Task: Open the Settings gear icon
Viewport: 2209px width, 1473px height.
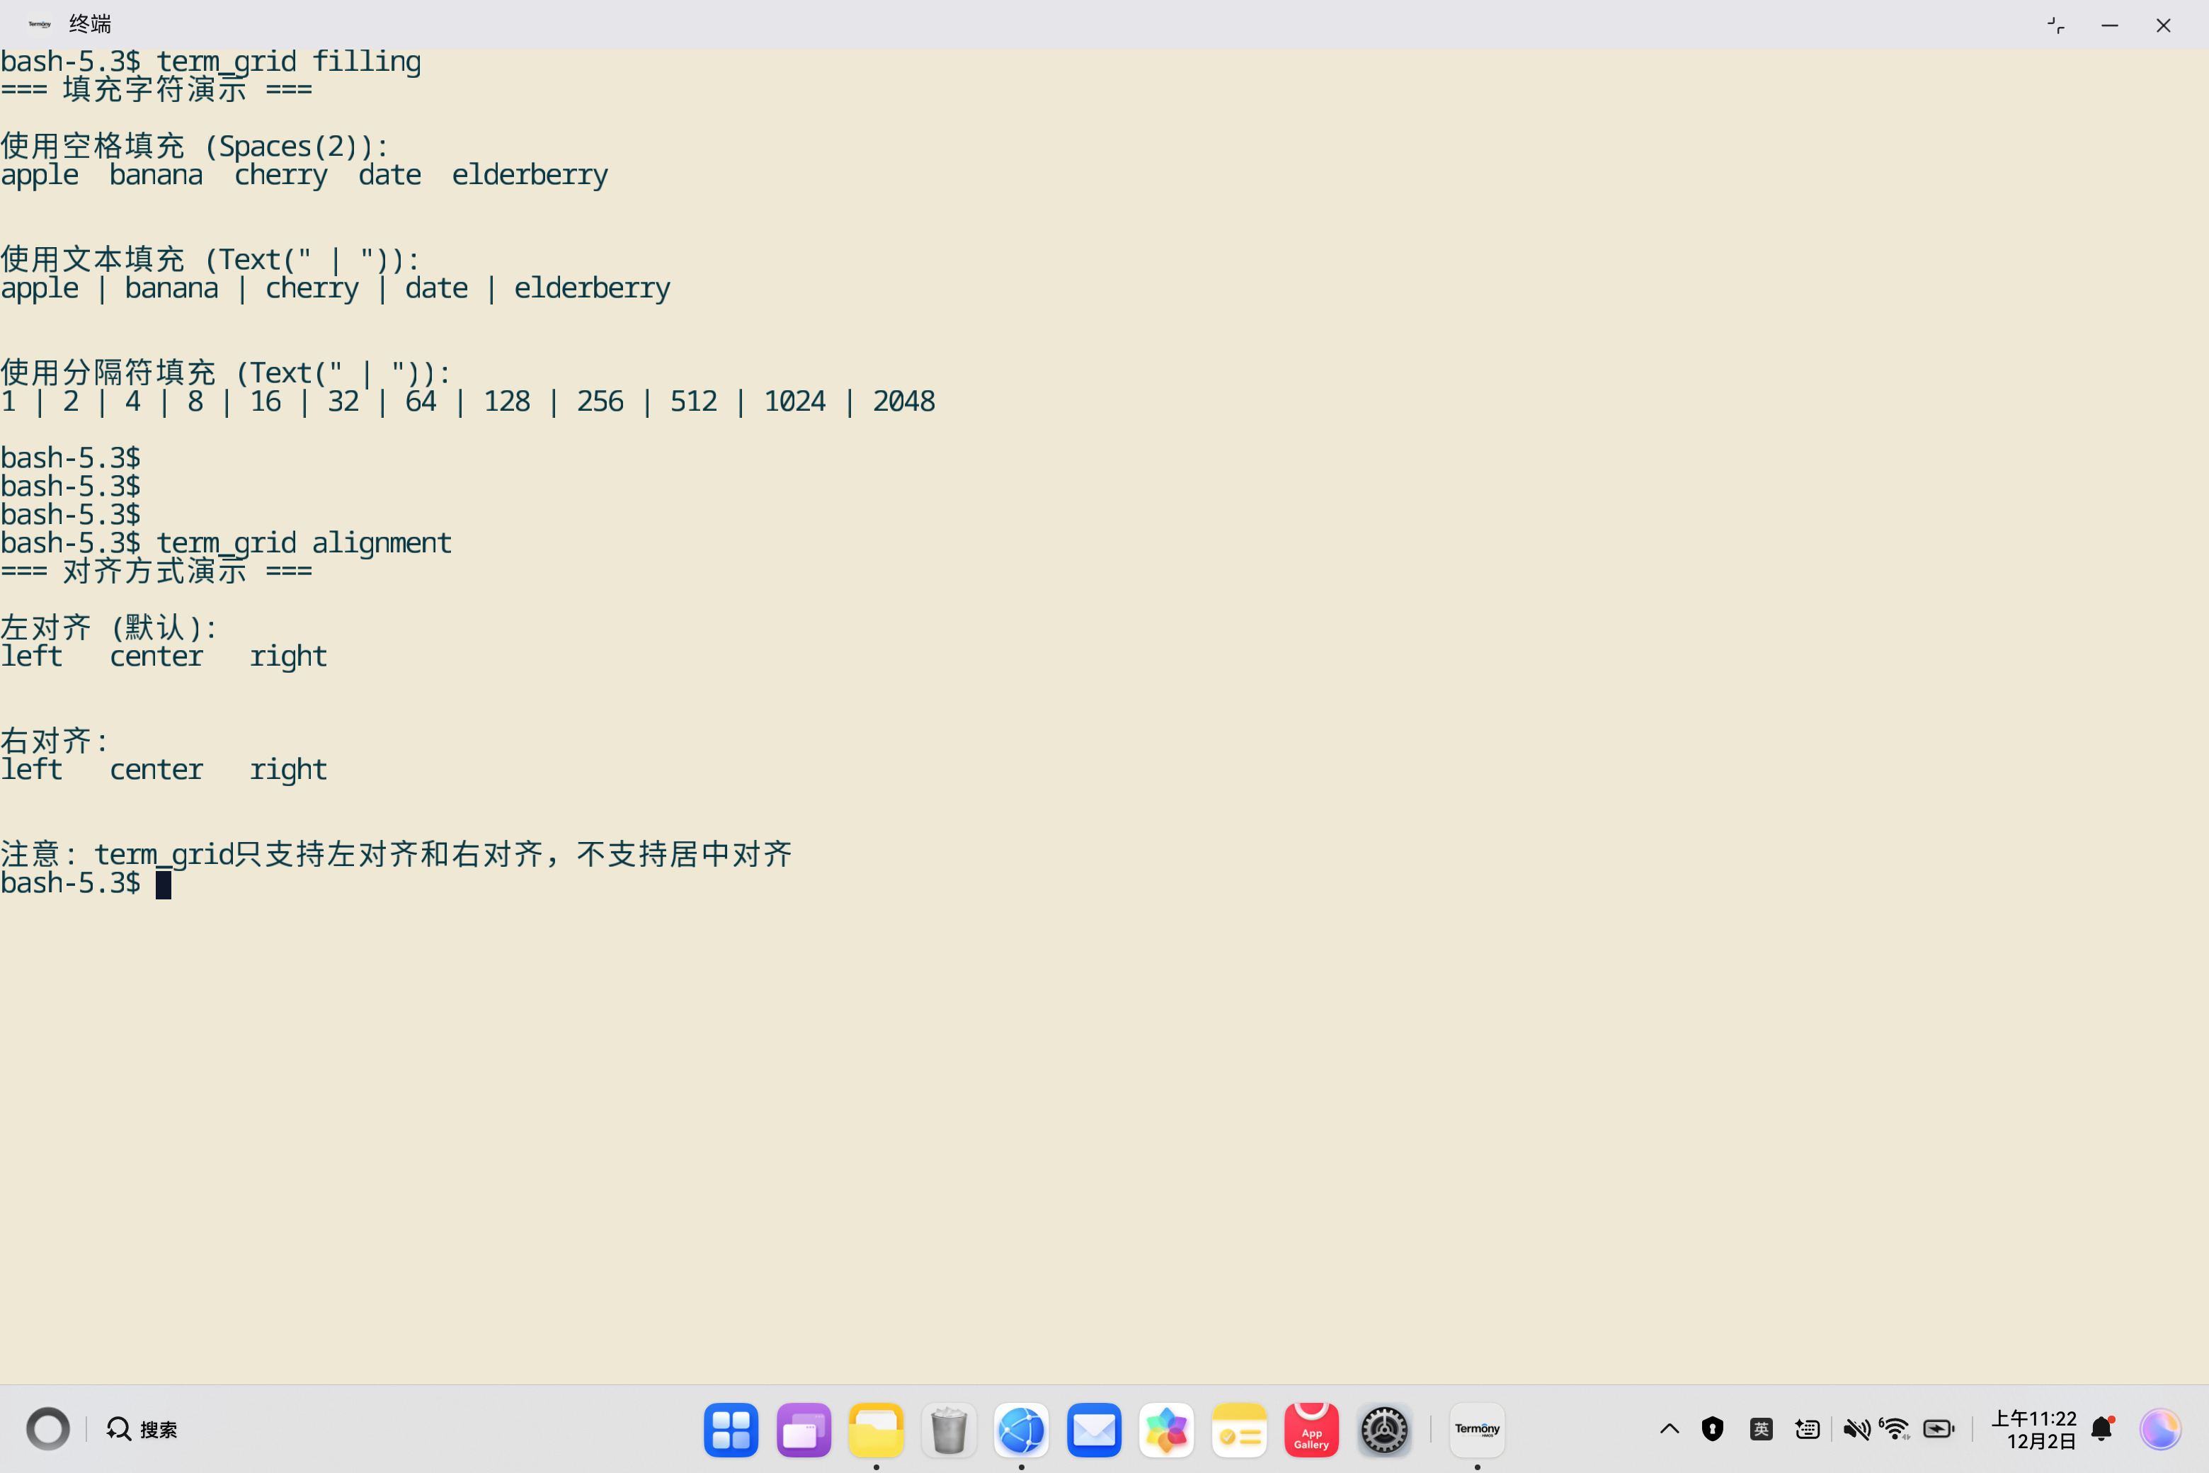Action: coord(1383,1430)
